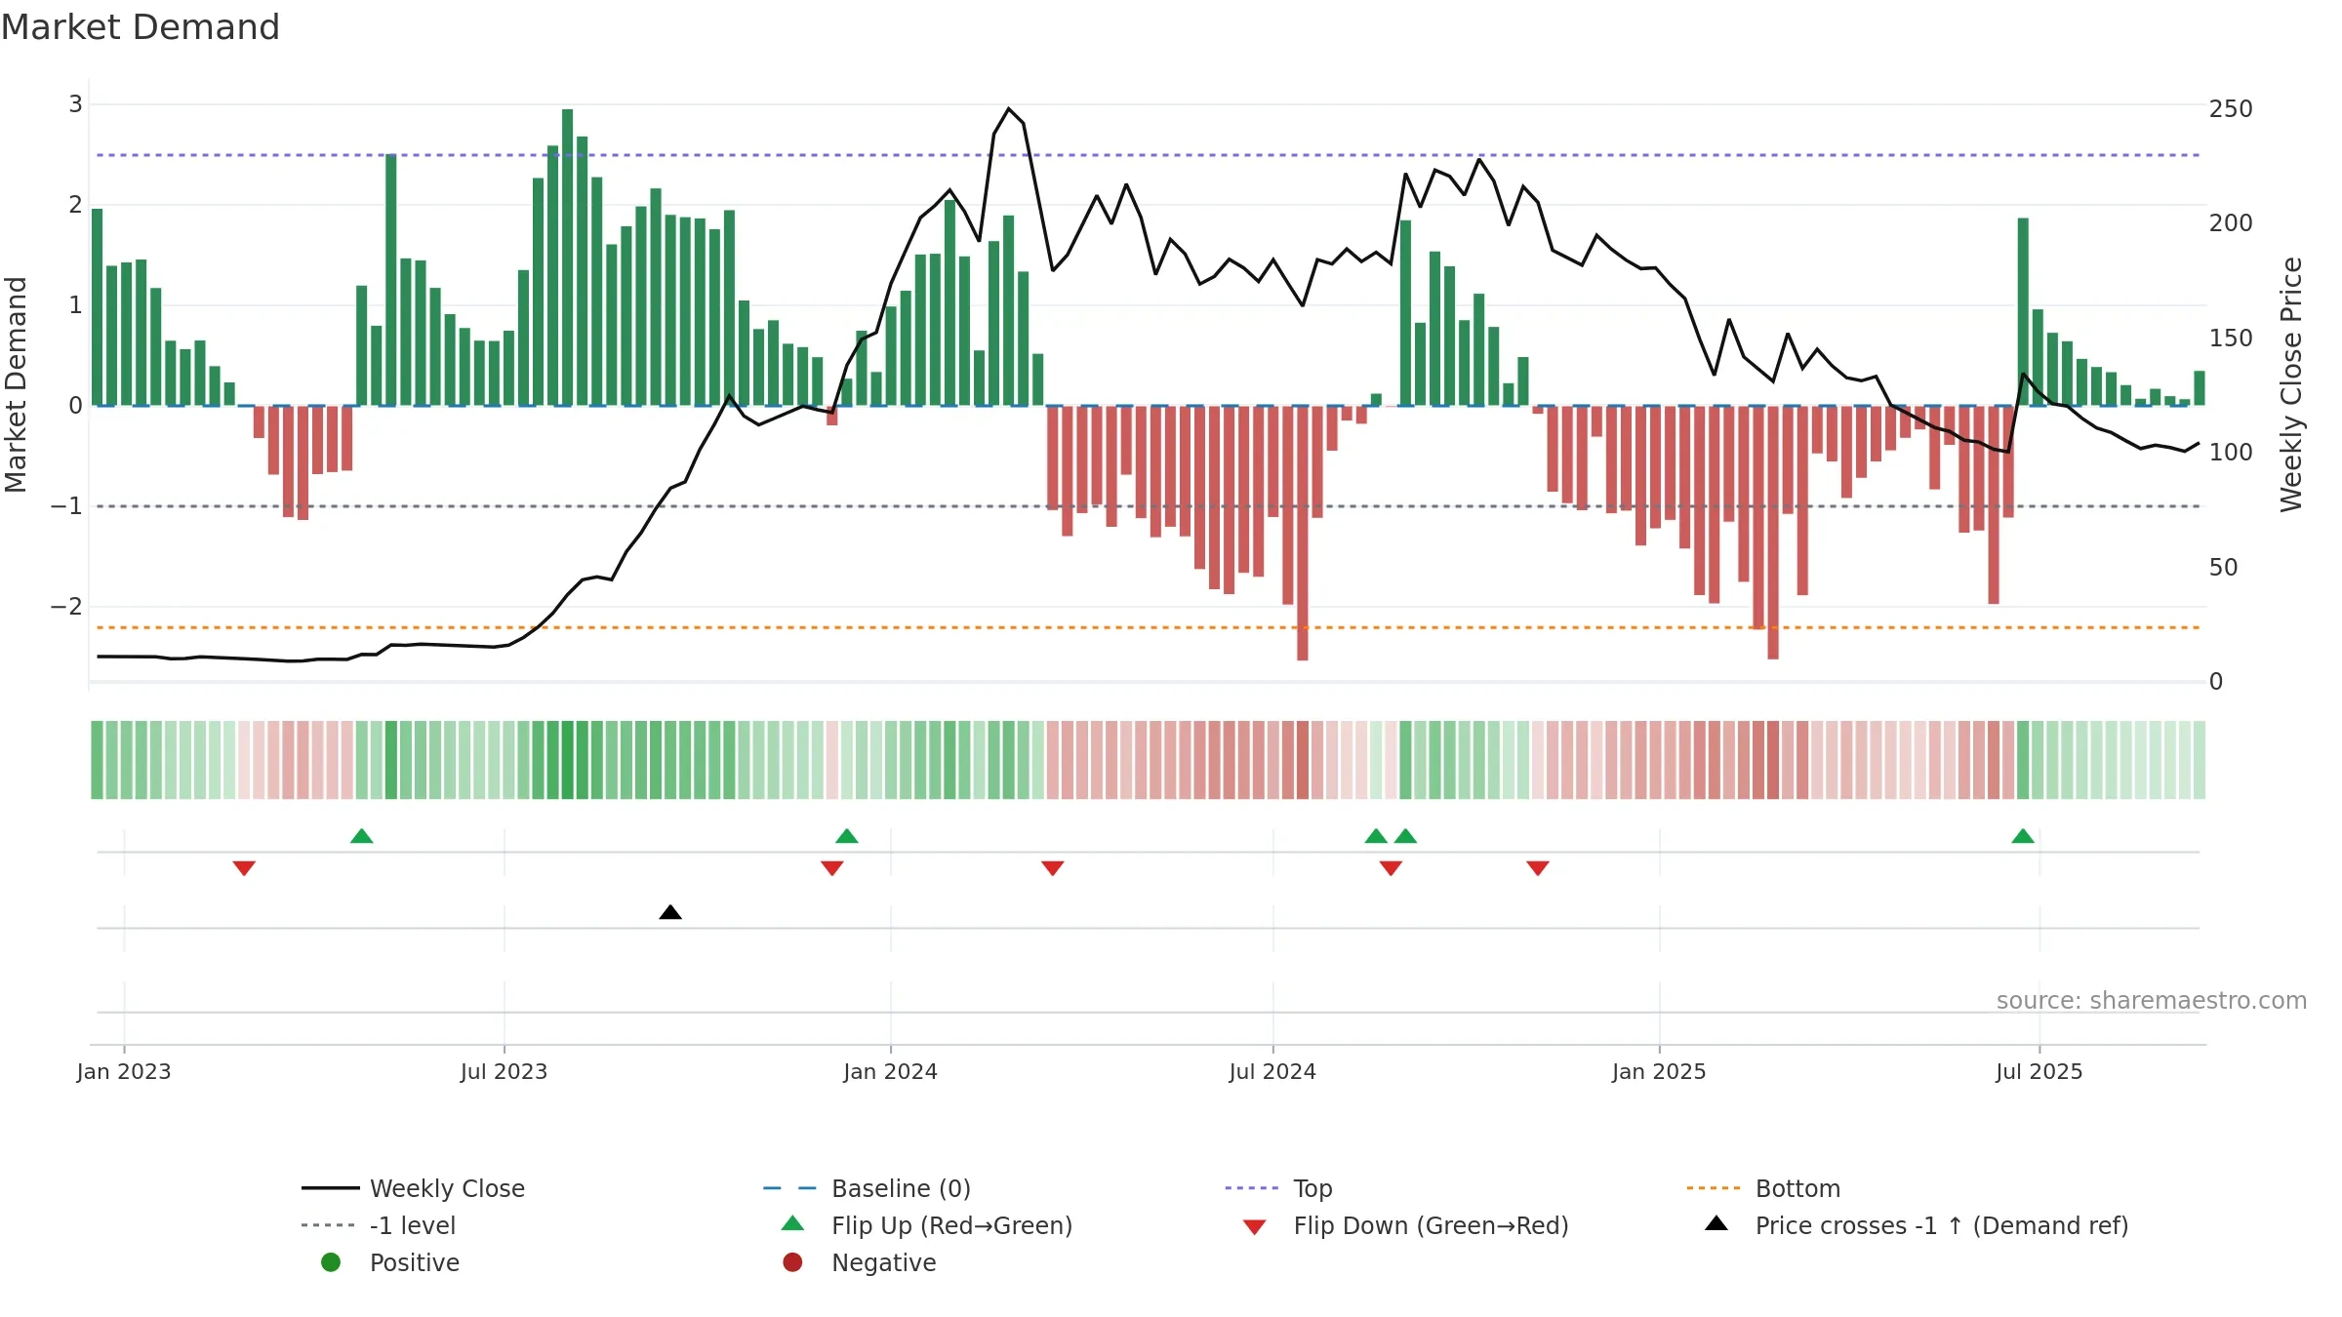This screenshot has height=1317, width=2342.
Task: Toggle Flip Up (Red→Green) legend entry
Action: (927, 1225)
